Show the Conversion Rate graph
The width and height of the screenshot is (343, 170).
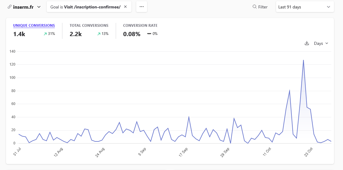[x=140, y=26]
